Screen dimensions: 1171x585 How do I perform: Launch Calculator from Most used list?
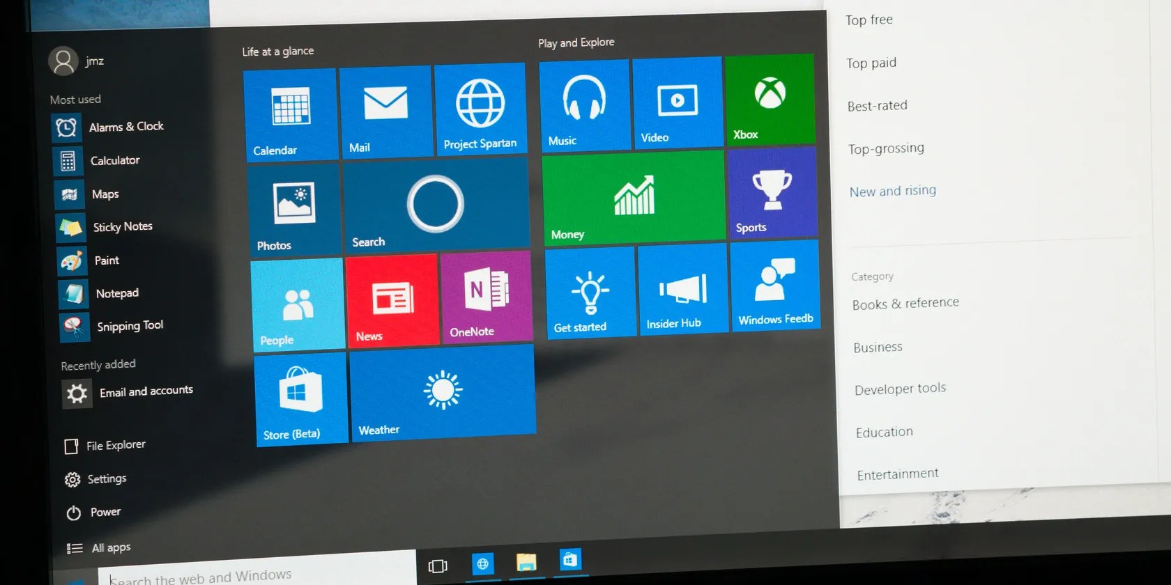(x=98, y=161)
